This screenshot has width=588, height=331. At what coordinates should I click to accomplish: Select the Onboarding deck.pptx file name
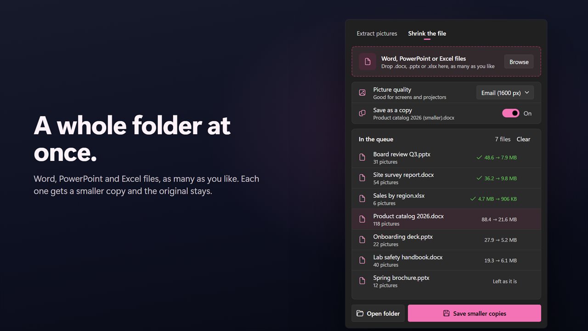[x=403, y=237]
